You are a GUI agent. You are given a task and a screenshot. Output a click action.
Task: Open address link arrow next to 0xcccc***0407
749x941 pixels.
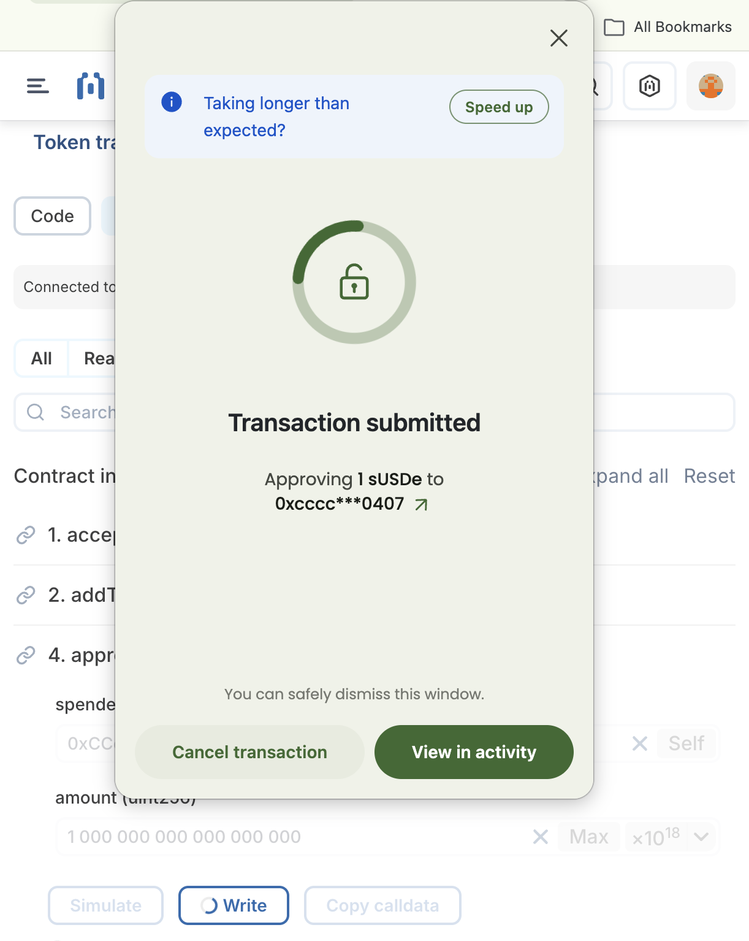click(x=421, y=504)
